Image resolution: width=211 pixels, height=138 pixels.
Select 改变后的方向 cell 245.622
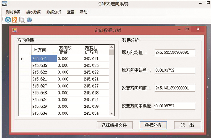pos(96,72)
